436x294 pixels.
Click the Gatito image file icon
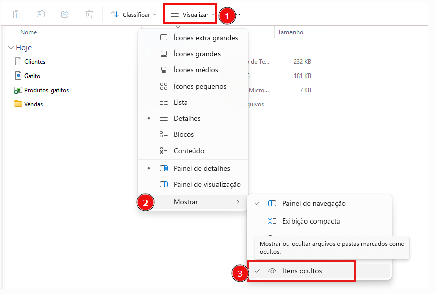[18, 76]
